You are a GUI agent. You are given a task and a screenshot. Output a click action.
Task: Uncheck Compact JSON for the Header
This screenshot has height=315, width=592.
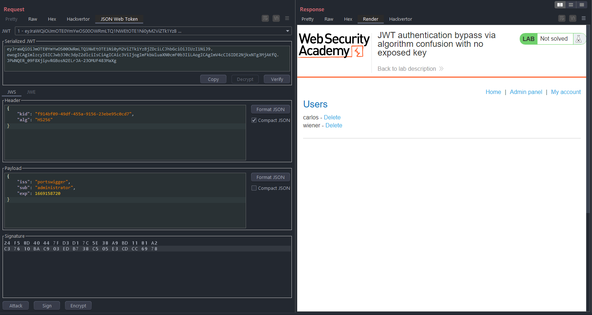[254, 120]
